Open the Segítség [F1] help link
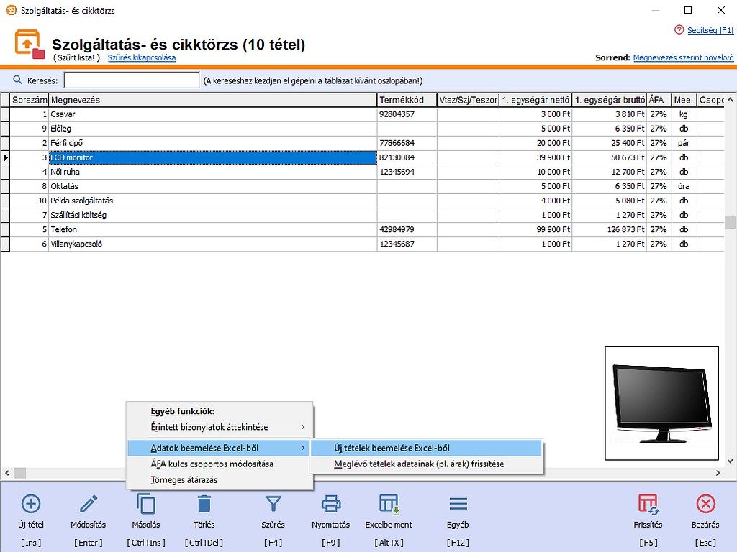Viewport: 737px width, 552px height. click(710, 30)
